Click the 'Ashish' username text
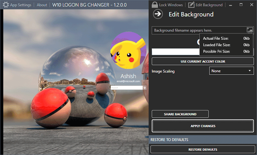The width and height of the screenshot is (257, 155). click(128, 76)
